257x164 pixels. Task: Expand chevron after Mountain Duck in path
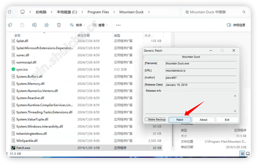pyautogui.click(x=149, y=12)
